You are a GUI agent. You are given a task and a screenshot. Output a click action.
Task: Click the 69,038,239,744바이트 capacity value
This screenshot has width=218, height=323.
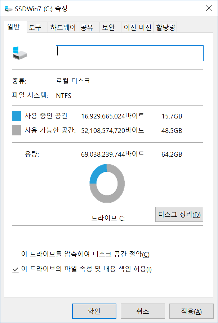point(113,154)
